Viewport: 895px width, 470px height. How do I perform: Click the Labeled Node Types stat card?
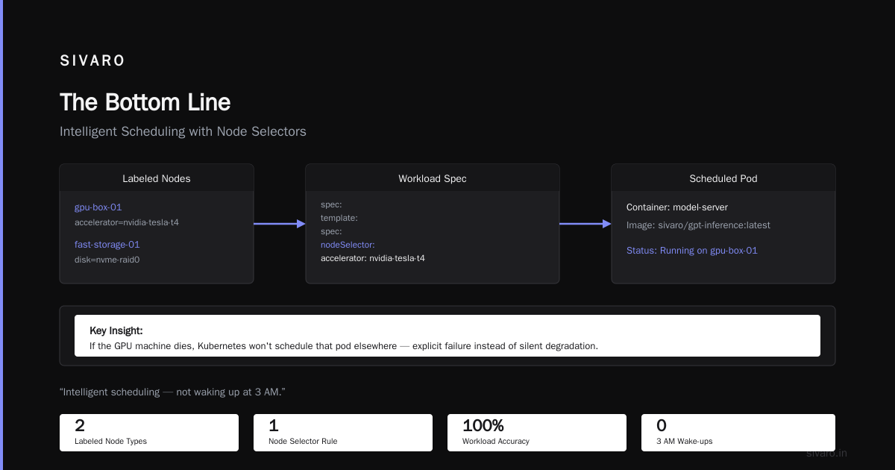coord(149,433)
